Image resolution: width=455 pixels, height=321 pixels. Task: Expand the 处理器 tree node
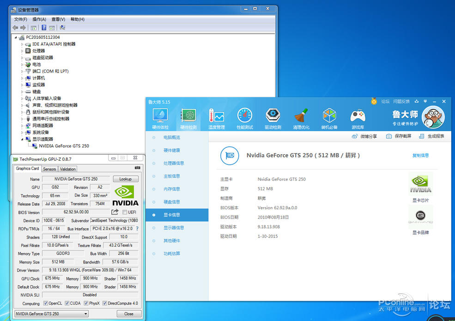click(22, 51)
